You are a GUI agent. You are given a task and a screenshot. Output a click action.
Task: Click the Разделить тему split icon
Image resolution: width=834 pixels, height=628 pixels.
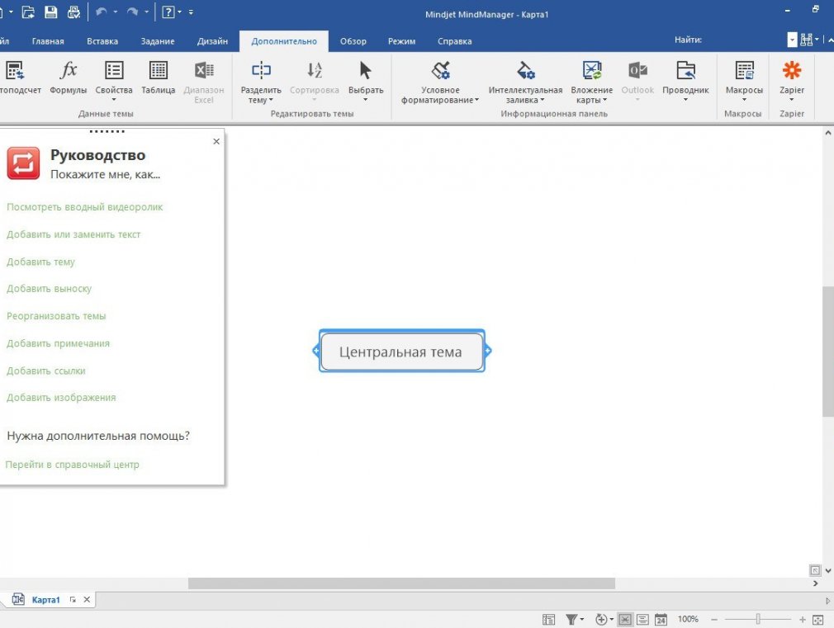click(x=261, y=70)
